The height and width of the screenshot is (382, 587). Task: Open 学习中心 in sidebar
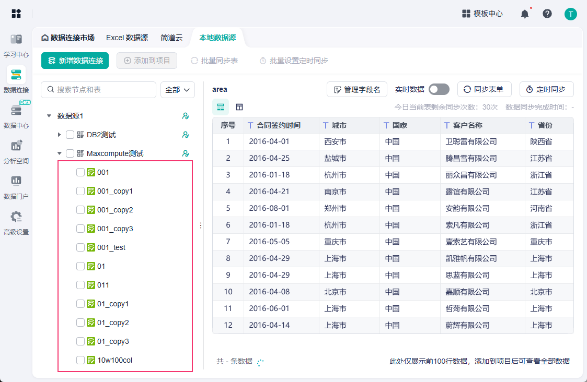click(16, 46)
